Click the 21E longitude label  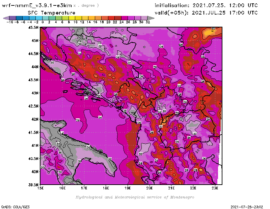point(171,188)
